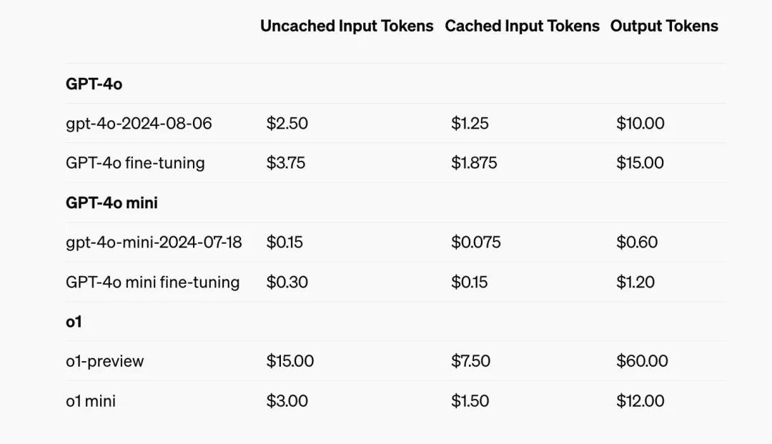Screen dimensions: 772x444
Task: Click the Uncached Input Tokens column header
Action: [x=347, y=26]
